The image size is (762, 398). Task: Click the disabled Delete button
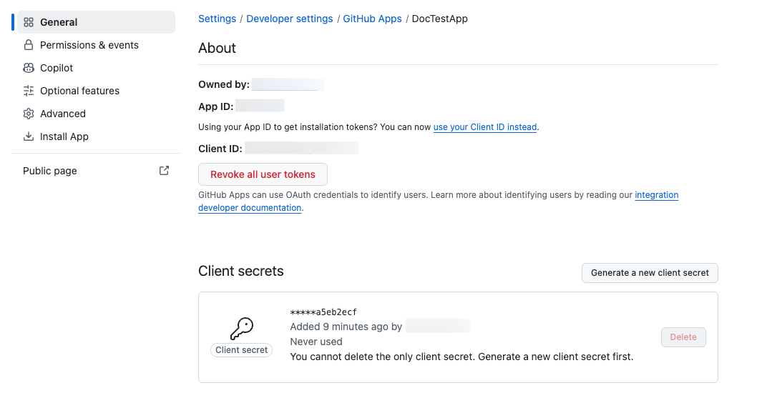pyautogui.click(x=683, y=337)
